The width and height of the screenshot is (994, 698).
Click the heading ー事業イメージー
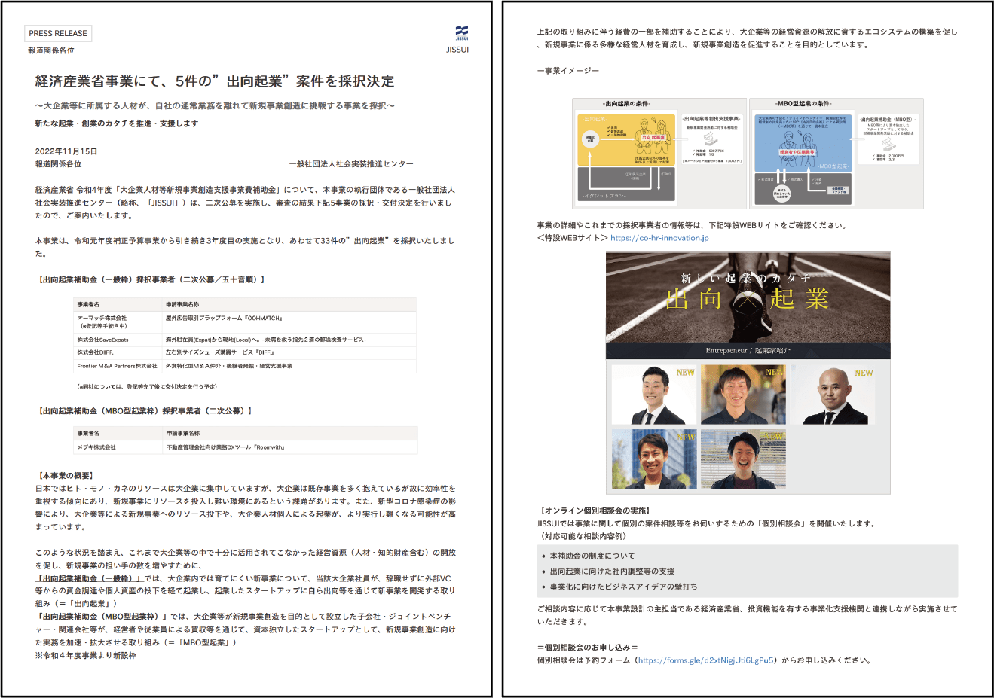pos(568,70)
